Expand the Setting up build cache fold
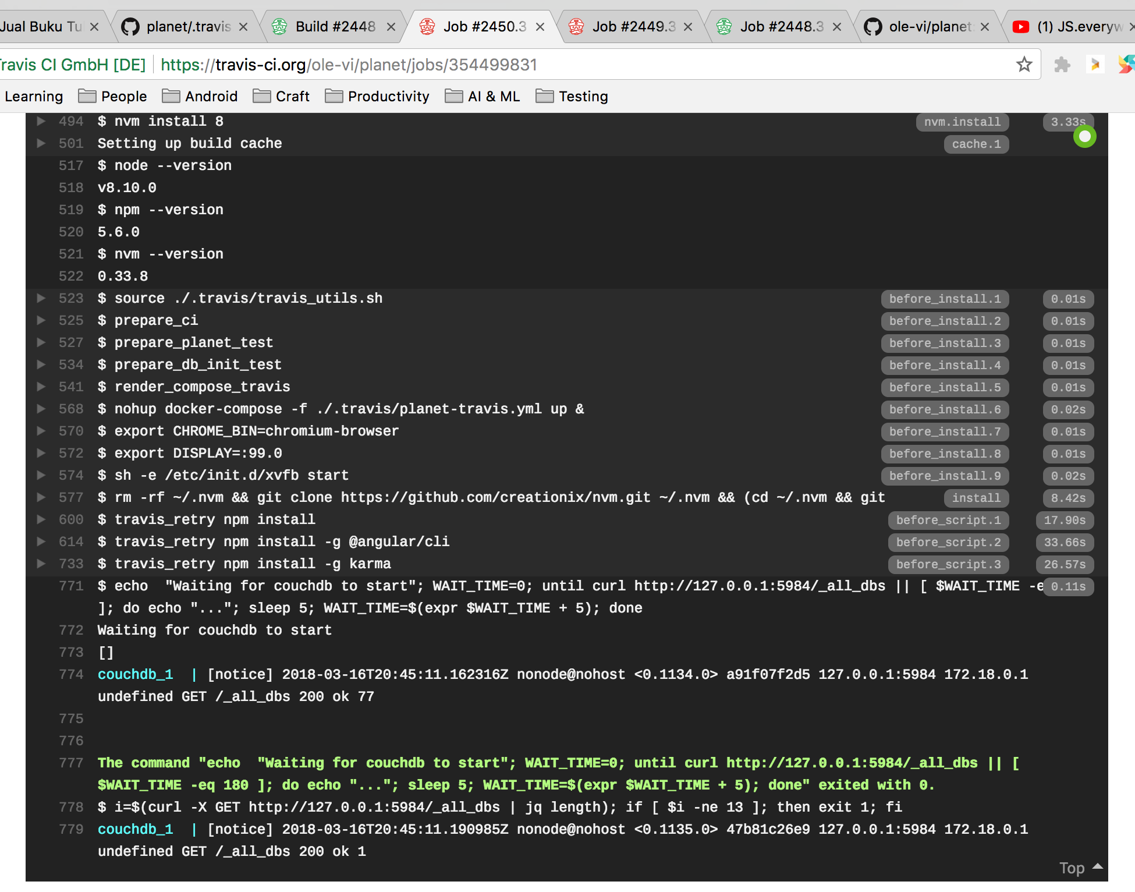Viewport: 1135px width, 892px height. [x=41, y=143]
